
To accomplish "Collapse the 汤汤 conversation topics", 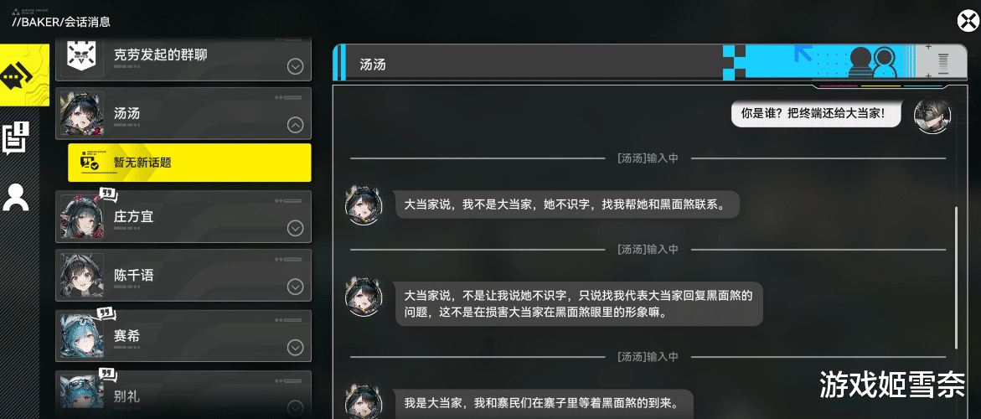I will click(295, 125).
